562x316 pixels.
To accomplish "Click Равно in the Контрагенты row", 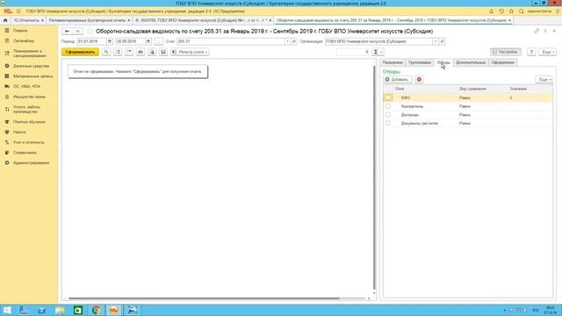I will point(465,106).
